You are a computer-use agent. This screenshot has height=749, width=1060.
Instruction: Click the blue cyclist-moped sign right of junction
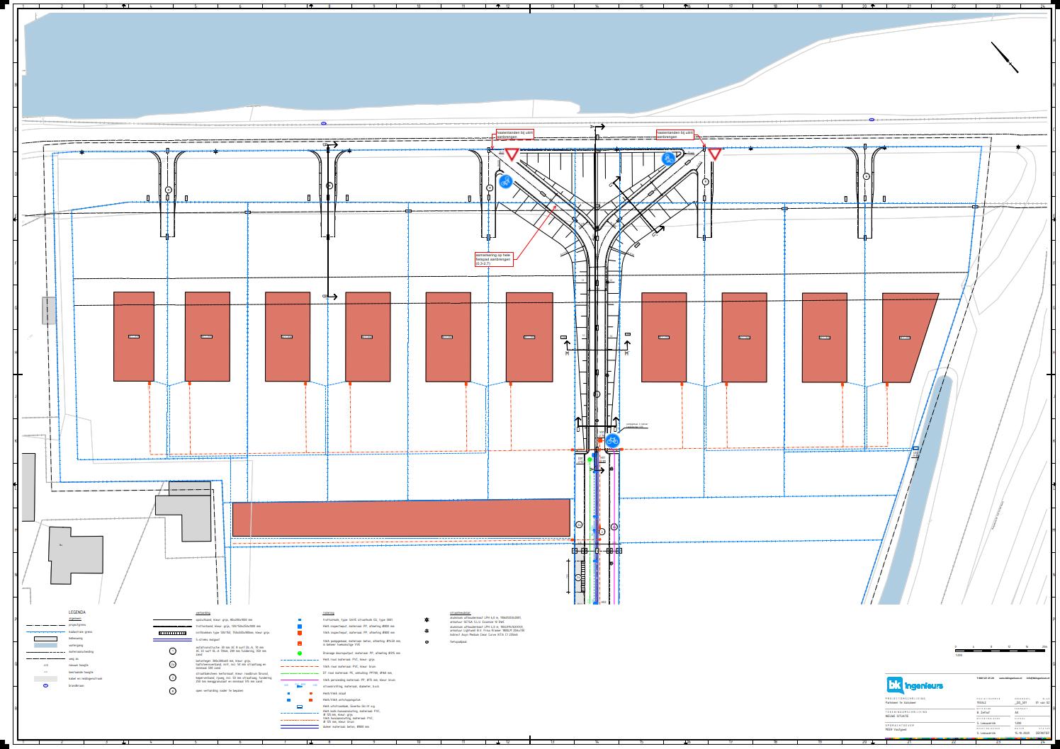[x=667, y=159]
